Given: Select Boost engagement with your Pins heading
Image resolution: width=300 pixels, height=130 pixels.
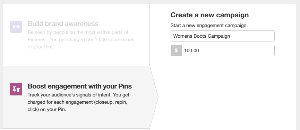Looking at the screenshot, I should [79, 86].
